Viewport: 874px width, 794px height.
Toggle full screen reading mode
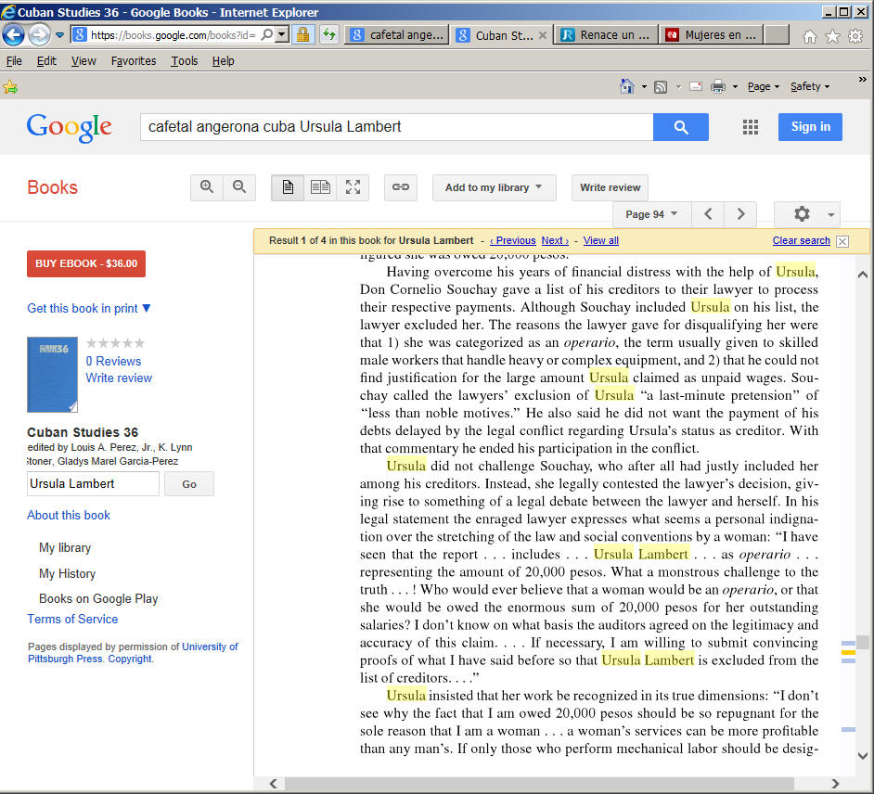pyautogui.click(x=353, y=187)
